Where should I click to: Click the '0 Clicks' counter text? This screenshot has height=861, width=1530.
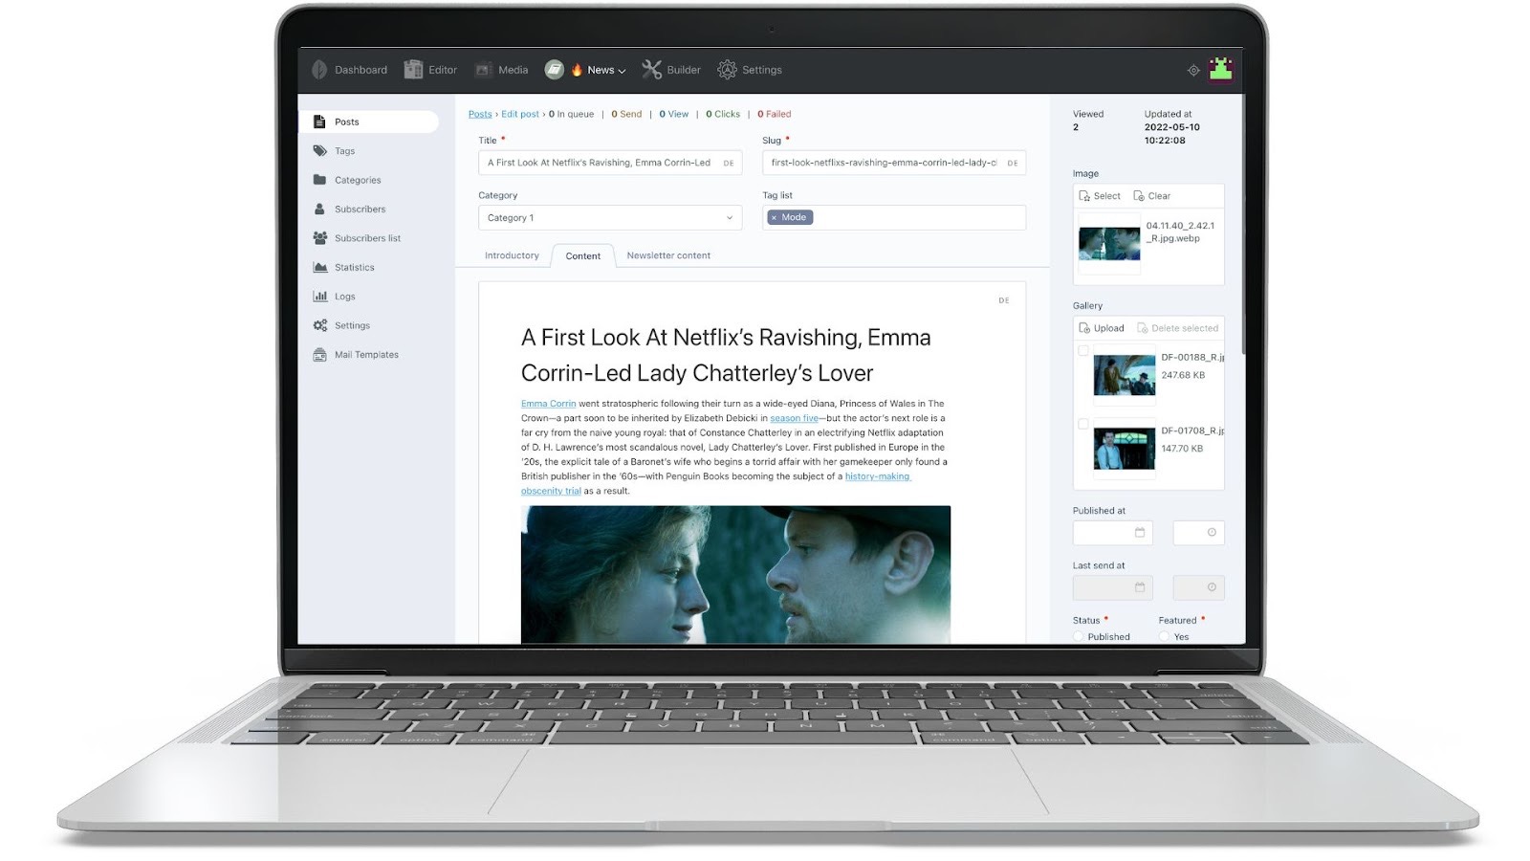click(x=723, y=114)
